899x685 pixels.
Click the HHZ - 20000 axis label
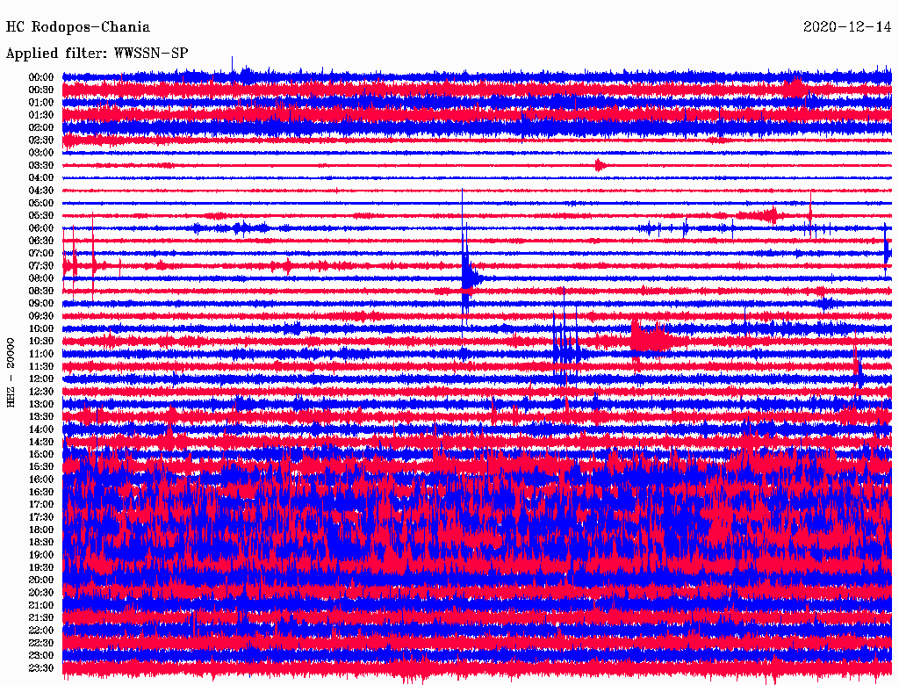point(11,373)
